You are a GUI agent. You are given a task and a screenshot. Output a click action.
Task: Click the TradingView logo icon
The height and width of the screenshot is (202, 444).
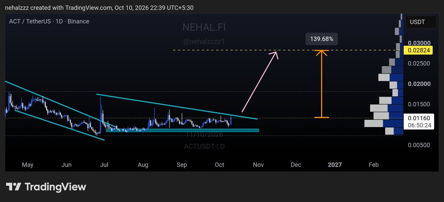tap(14, 187)
